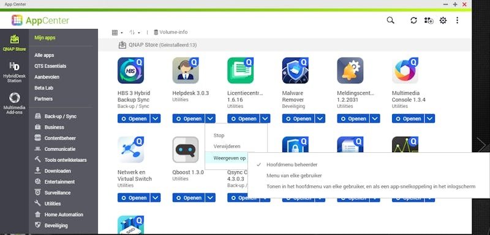
Task: Select Downloaden category
Action: [53, 171]
